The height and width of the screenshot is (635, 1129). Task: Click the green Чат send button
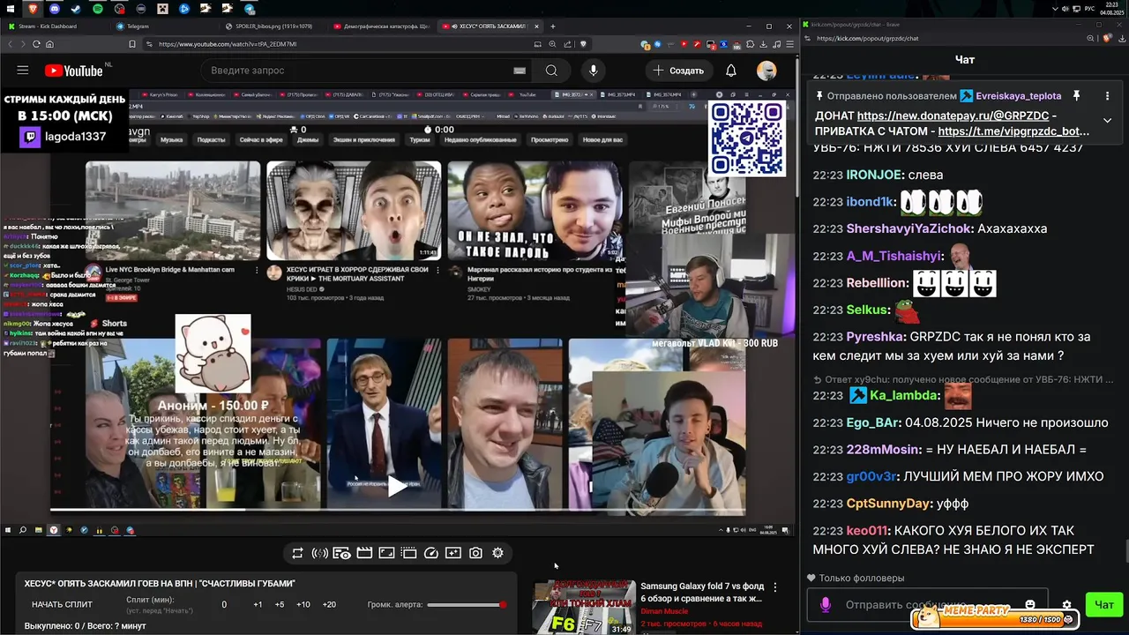tap(1104, 604)
